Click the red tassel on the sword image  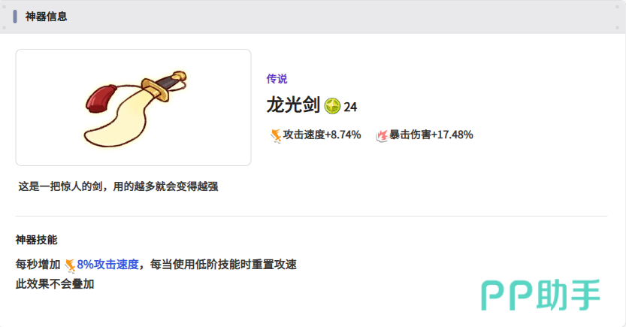[x=100, y=98]
